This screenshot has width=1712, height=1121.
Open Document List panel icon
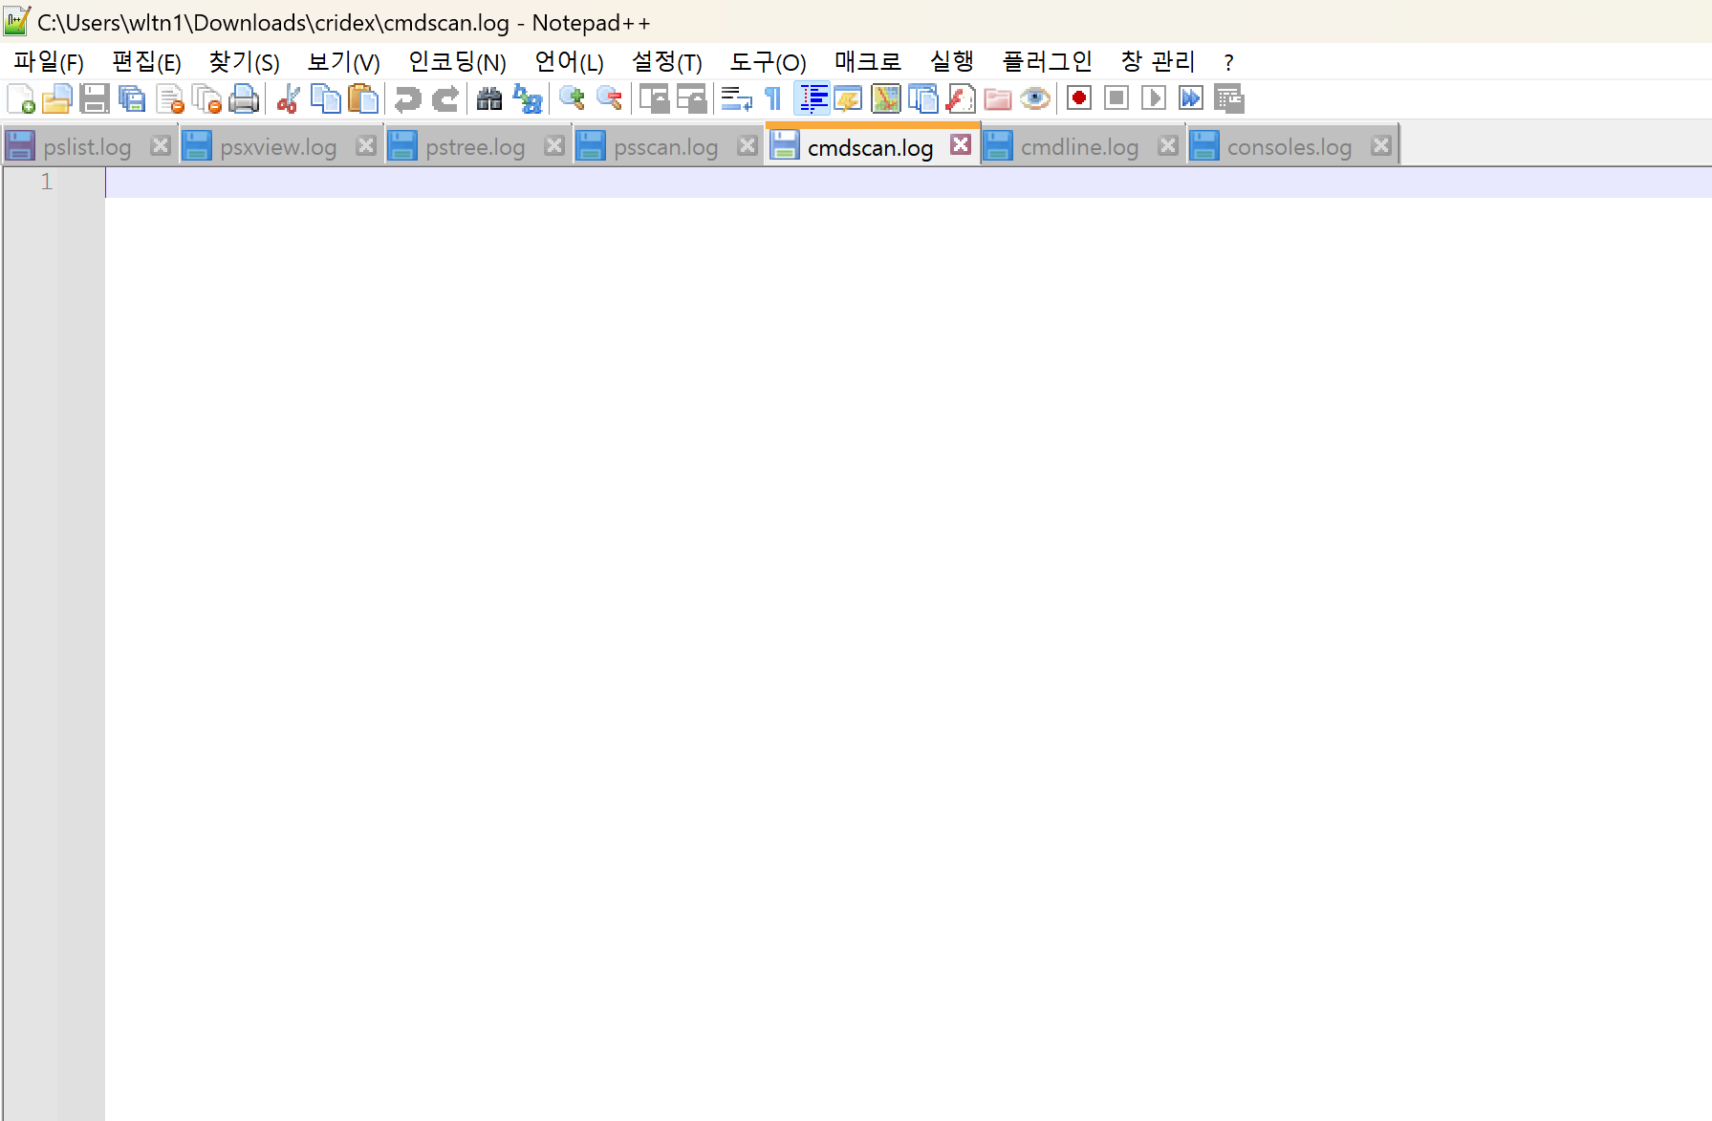pos(923,98)
